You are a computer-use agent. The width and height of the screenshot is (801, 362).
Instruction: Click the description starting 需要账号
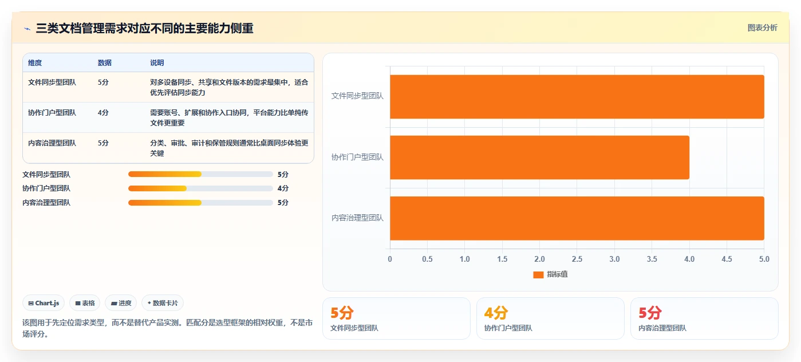229,117
